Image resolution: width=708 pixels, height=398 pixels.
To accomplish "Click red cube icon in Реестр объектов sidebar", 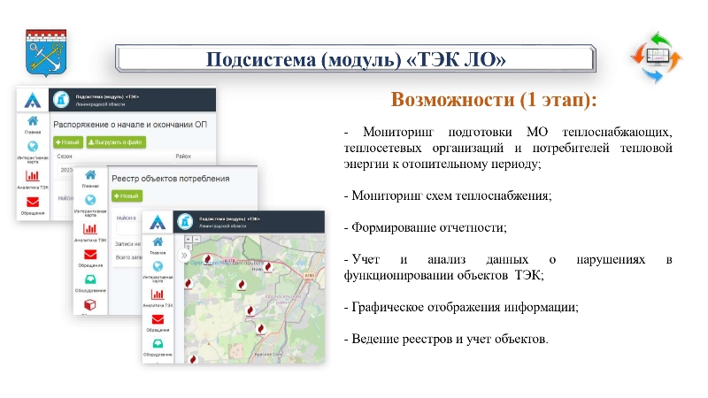I will [90, 305].
